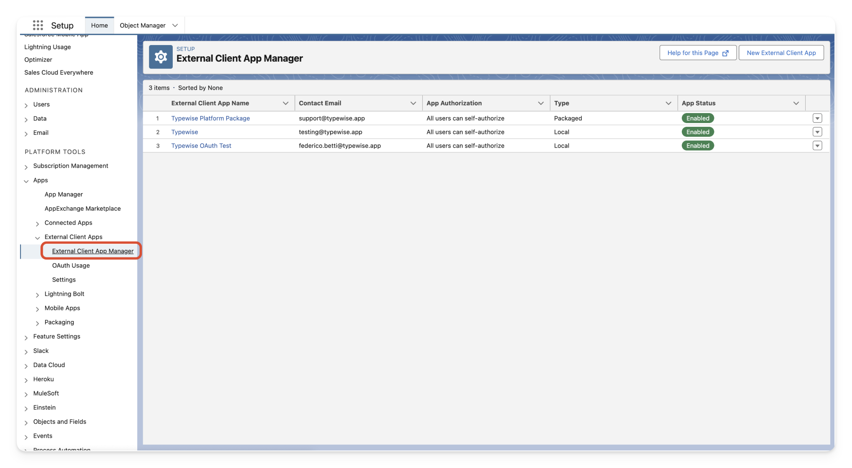Expand the Lightning Bolt tree node
852x468 pixels.
[x=37, y=294]
